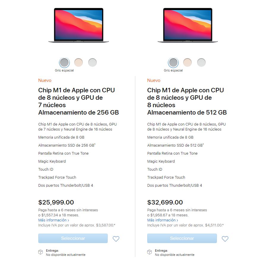Click the 256 GB MacBook product image
Image resolution: width=268 pixels, height=271 pixels.
pos(79,25)
